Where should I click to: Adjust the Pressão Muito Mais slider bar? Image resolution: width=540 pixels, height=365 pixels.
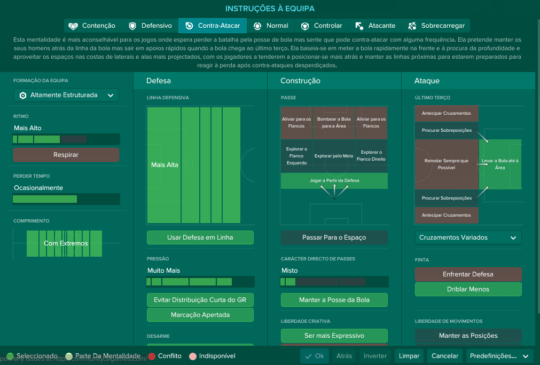coord(200,282)
